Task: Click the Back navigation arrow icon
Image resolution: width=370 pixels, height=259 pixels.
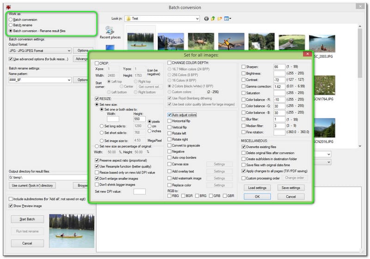Action: tap(206, 19)
